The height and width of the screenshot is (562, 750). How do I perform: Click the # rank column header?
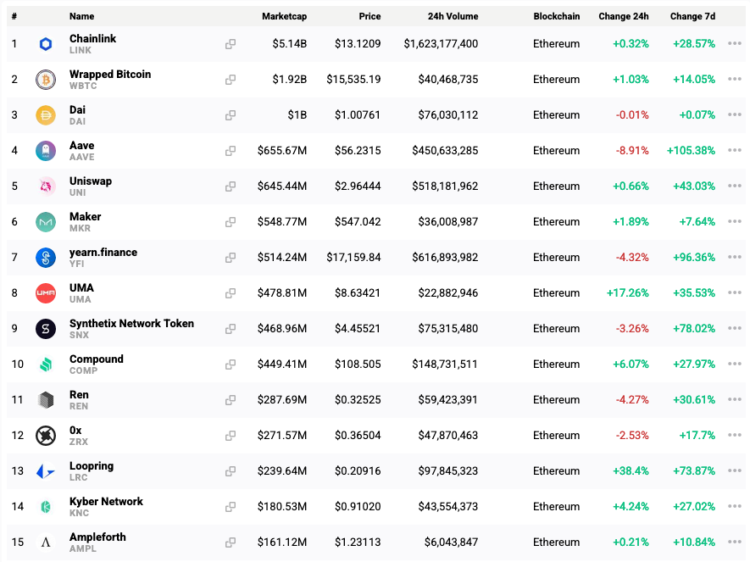pos(14,16)
